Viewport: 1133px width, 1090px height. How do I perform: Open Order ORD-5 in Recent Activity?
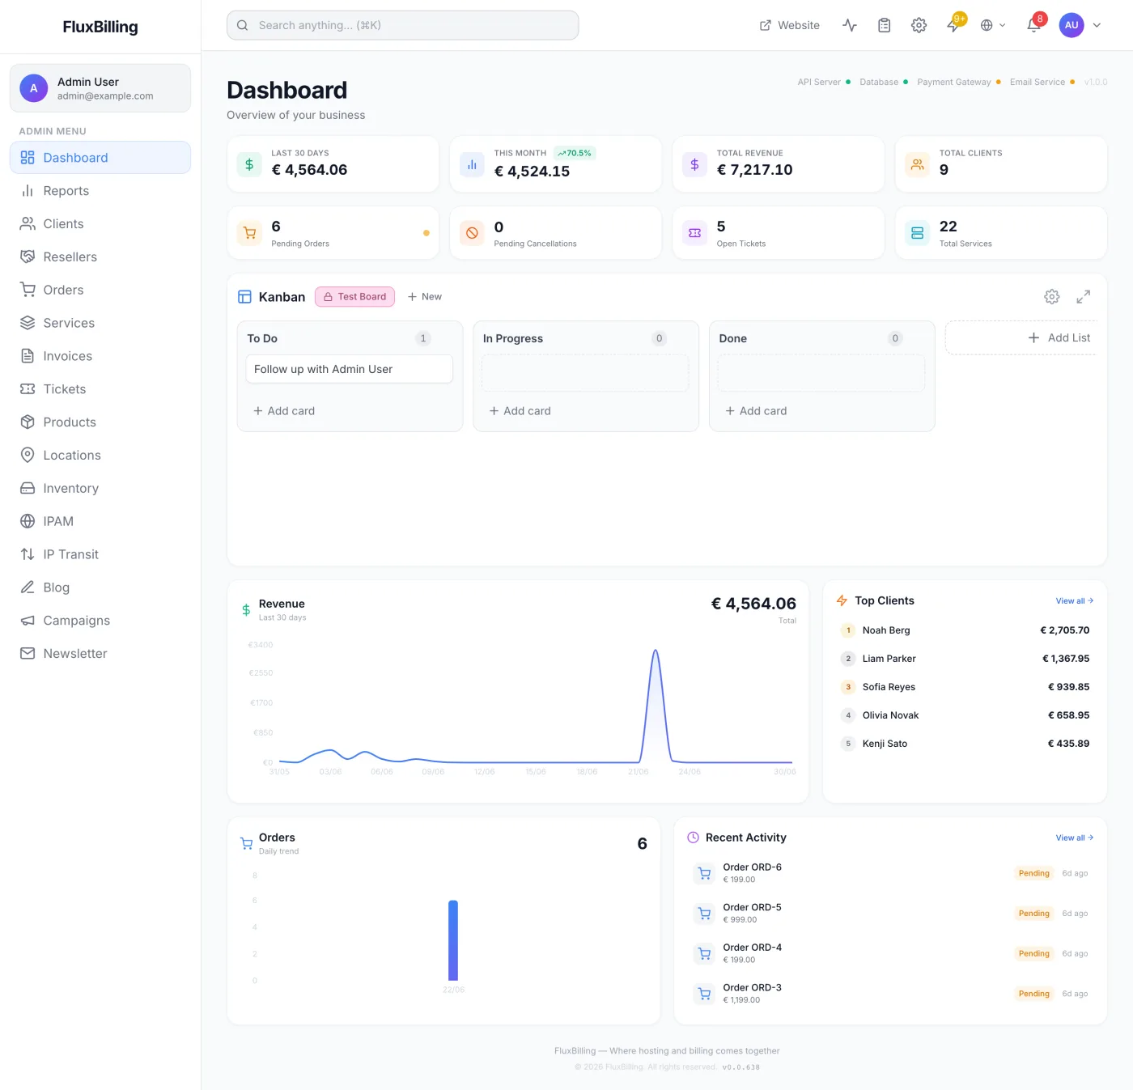(x=890, y=914)
